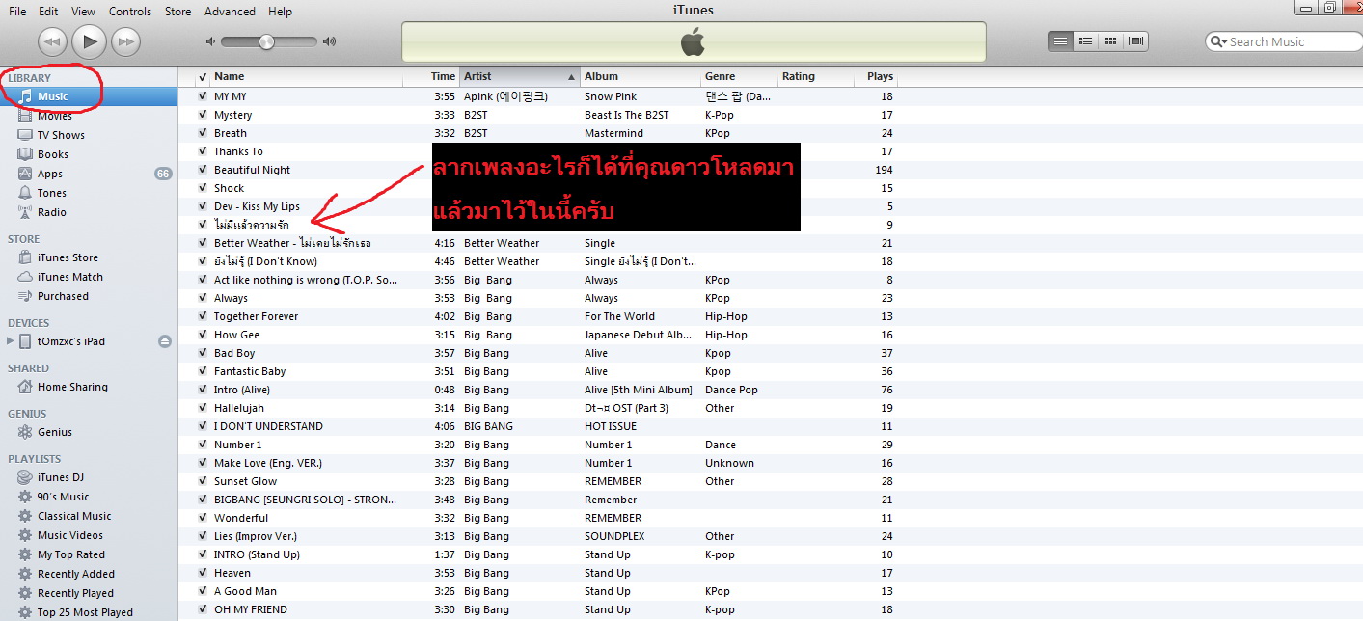Select the song Beautiful Night
The width and height of the screenshot is (1363, 621).
(x=252, y=170)
